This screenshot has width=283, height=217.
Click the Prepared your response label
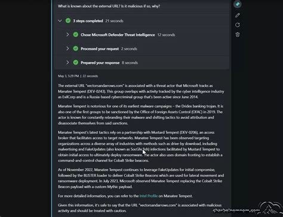[x=100, y=63]
